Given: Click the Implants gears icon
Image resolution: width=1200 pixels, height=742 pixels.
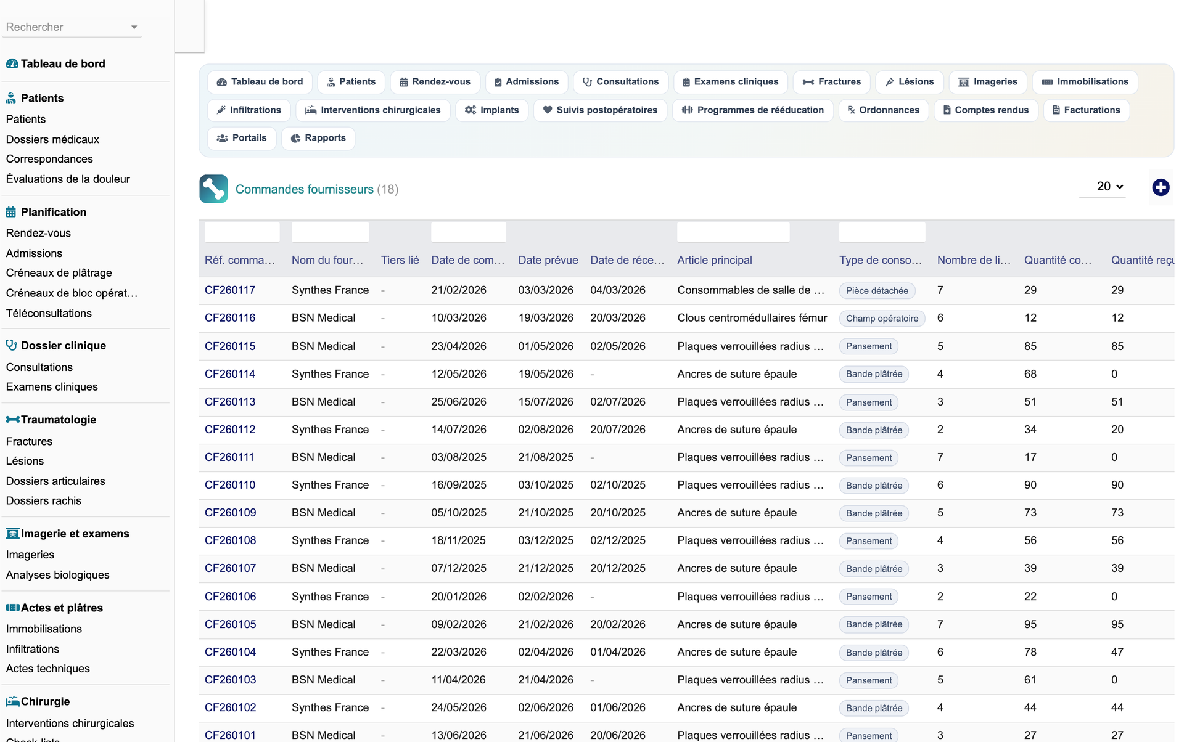Looking at the screenshot, I should pos(471,110).
